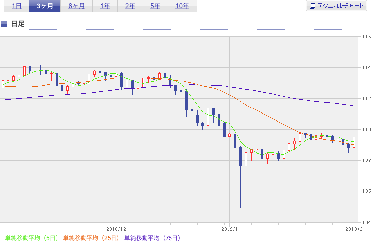This screenshot has height=242, width=371.
Task: Click the blue square icon beside 日足
Action: pyautogui.click(x=4, y=24)
